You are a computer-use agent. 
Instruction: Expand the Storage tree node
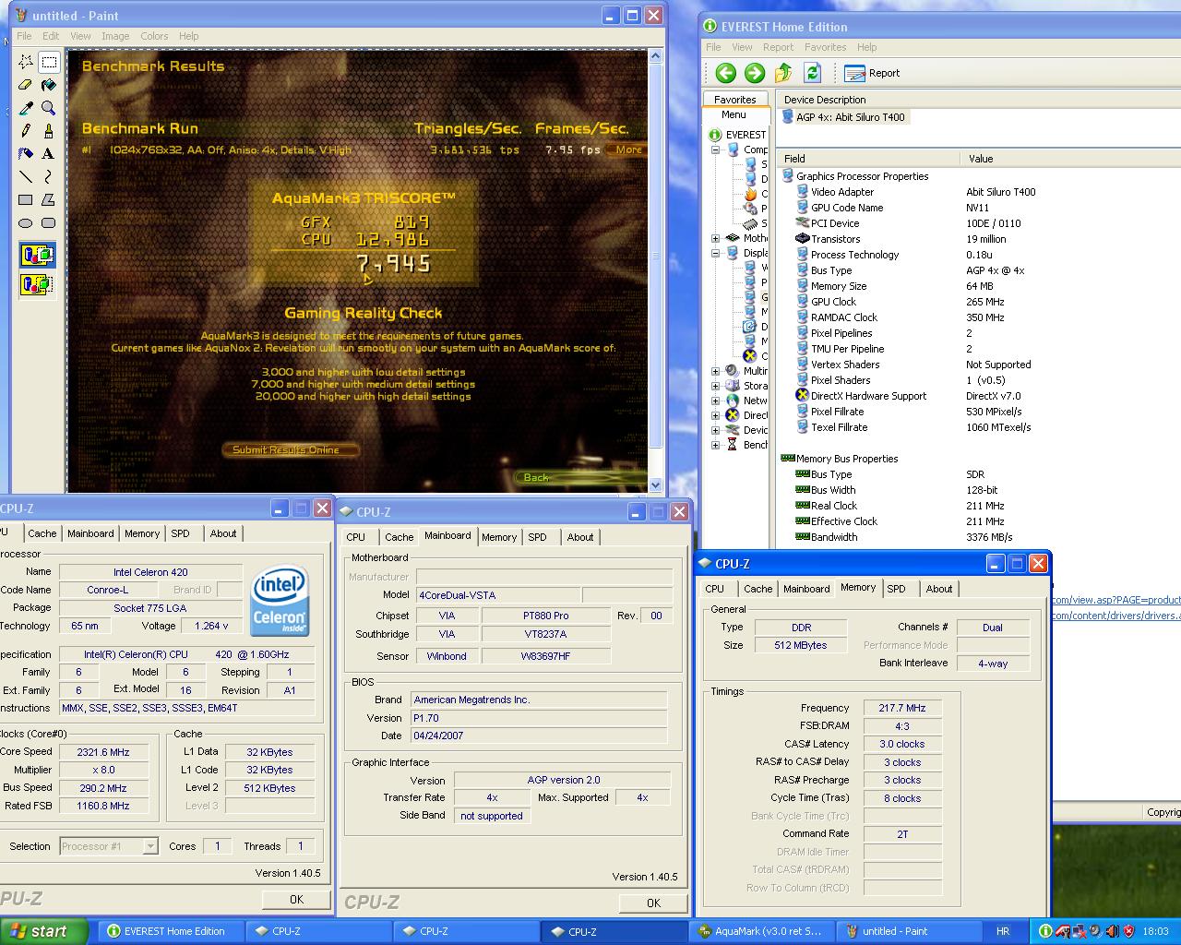pyautogui.click(x=715, y=386)
